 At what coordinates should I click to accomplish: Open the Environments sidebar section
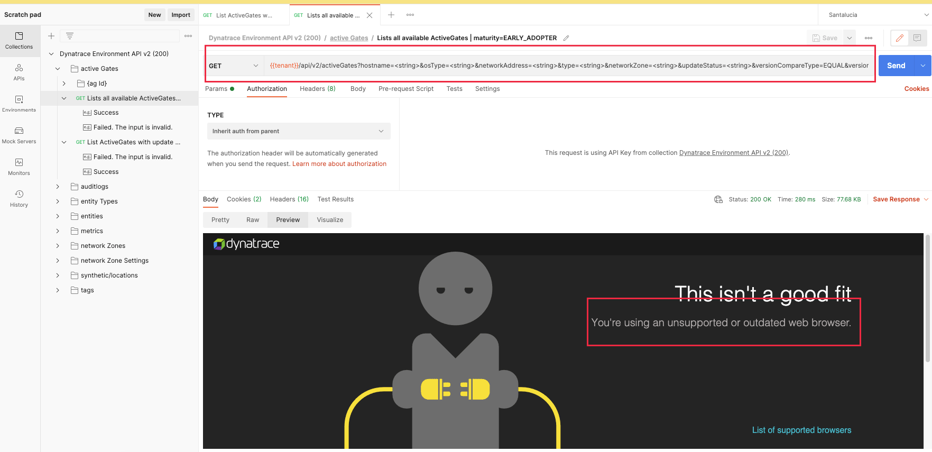coord(19,104)
